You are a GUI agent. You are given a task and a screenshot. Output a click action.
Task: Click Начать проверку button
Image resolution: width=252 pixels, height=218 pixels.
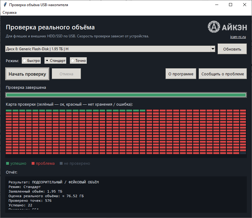tap(27, 74)
